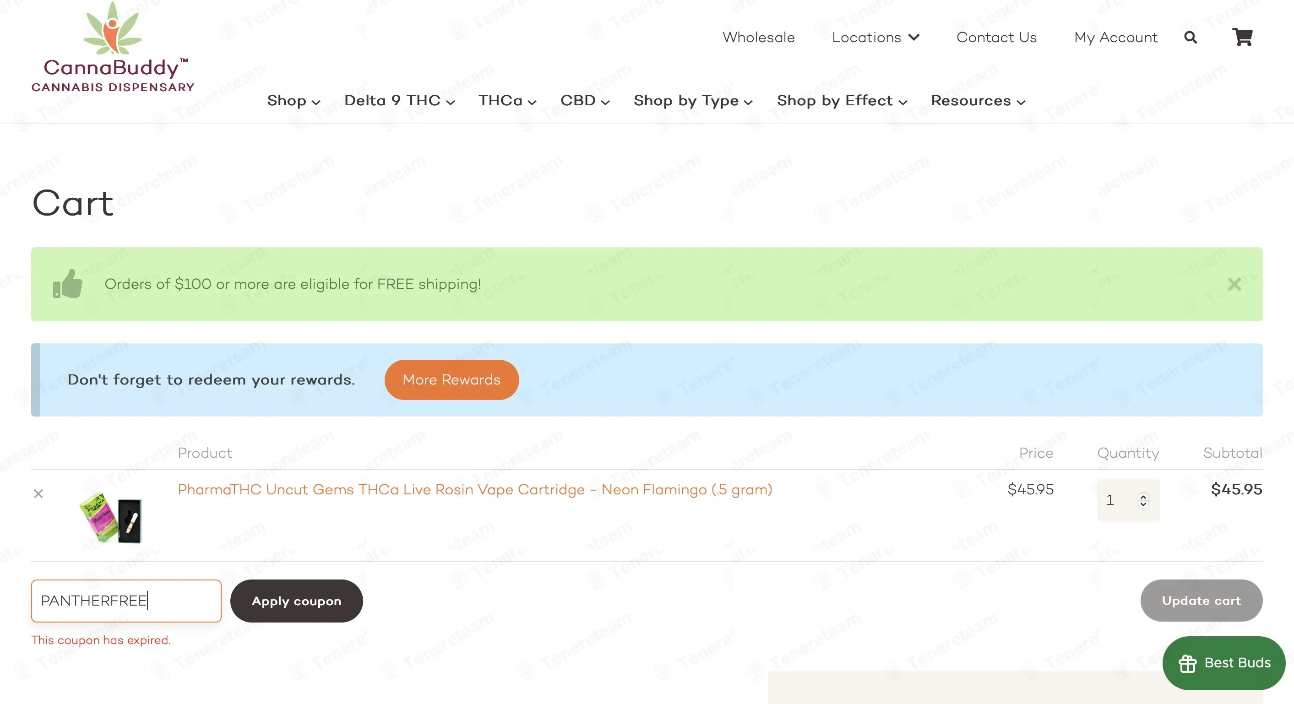Go to Contact Us
1294x704 pixels.
click(997, 37)
